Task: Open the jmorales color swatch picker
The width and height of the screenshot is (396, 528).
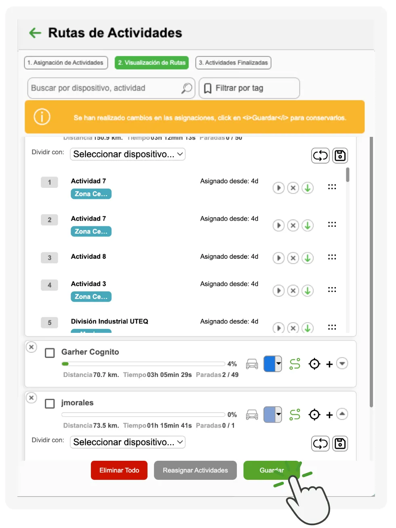Action: point(272,414)
